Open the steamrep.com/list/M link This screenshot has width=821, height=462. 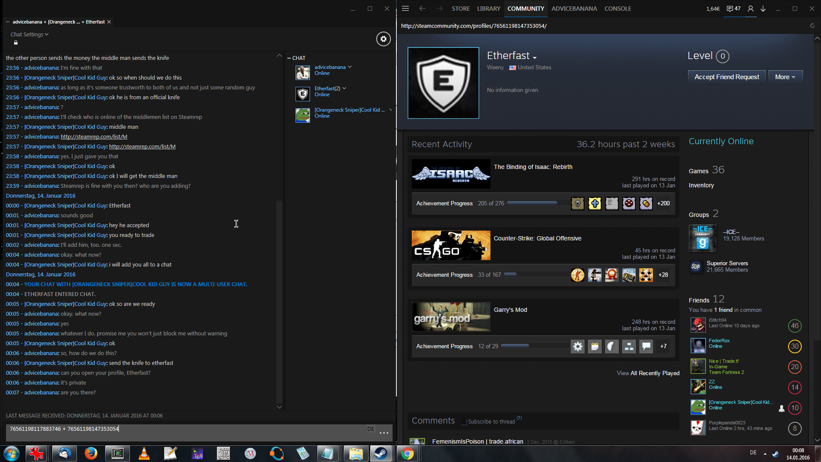click(94, 137)
